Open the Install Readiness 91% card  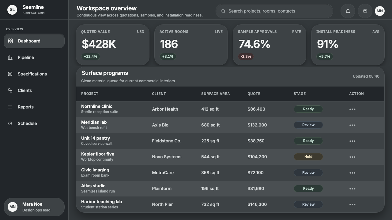click(x=348, y=45)
